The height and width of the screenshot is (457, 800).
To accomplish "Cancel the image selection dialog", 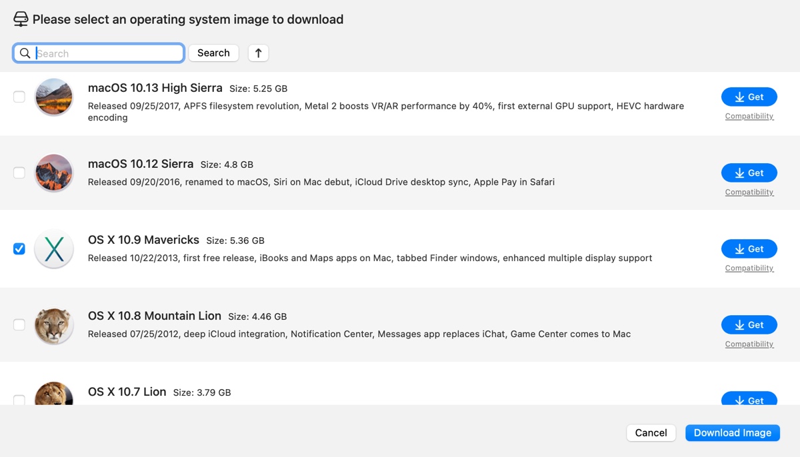I will [x=651, y=433].
